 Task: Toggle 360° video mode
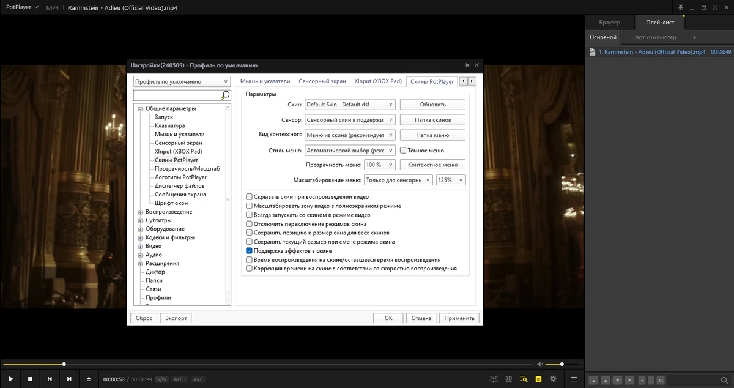(494, 379)
